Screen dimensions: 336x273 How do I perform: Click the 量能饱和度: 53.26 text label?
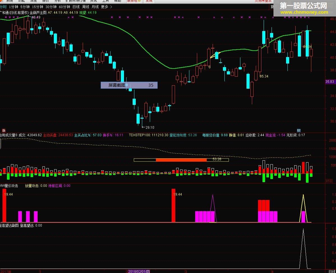pos(183,135)
